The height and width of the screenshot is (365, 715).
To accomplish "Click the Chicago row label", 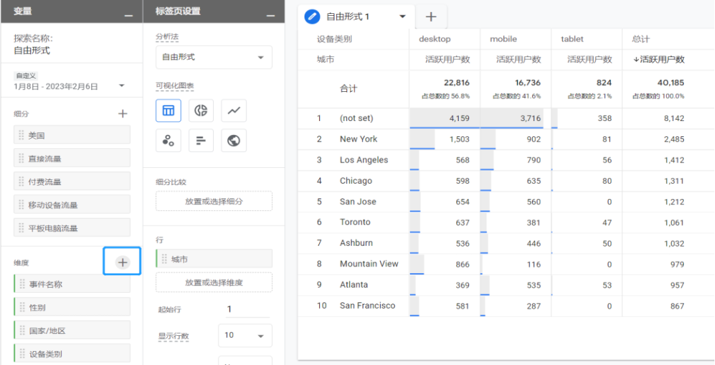I will click(x=356, y=181).
